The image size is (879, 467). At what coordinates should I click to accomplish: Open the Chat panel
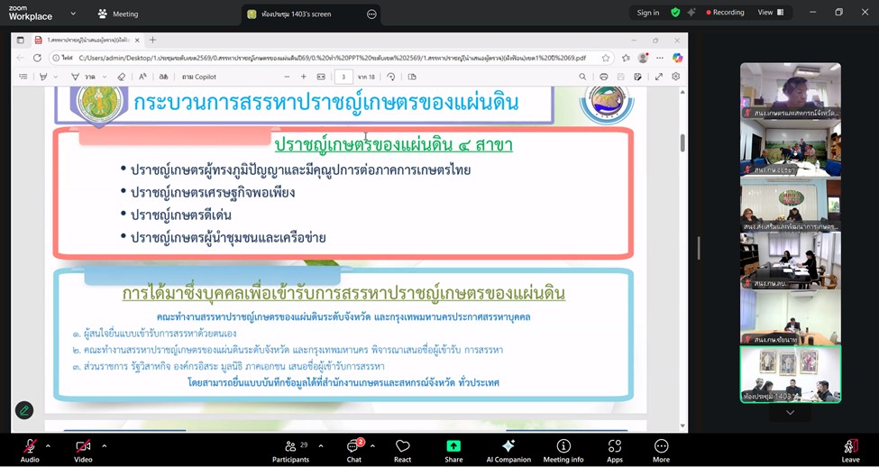click(353, 450)
